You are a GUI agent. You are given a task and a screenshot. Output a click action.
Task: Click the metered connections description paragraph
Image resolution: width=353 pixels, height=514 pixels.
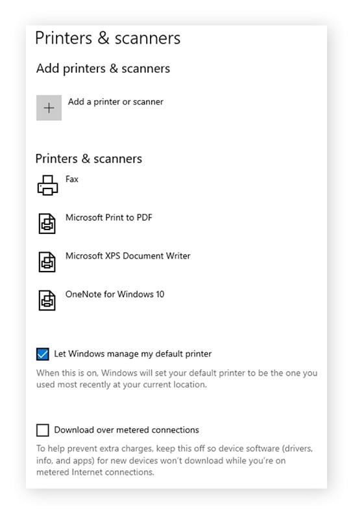coord(175,460)
